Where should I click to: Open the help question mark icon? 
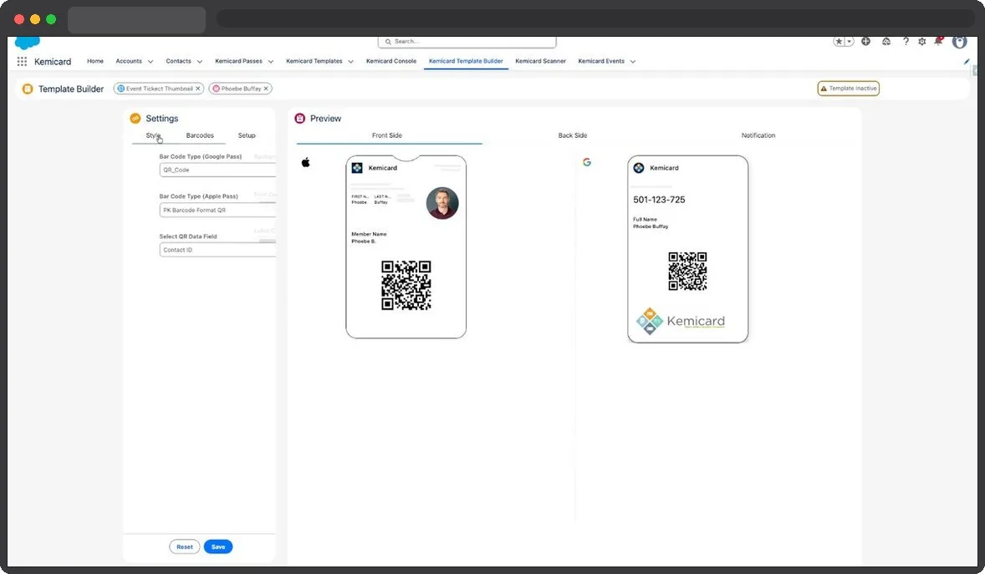click(906, 42)
